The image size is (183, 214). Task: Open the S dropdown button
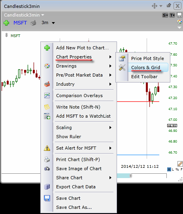(x=165, y=15)
